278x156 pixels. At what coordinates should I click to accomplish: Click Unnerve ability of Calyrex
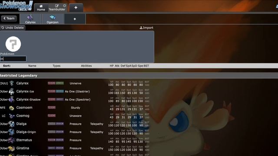[x=76, y=83]
